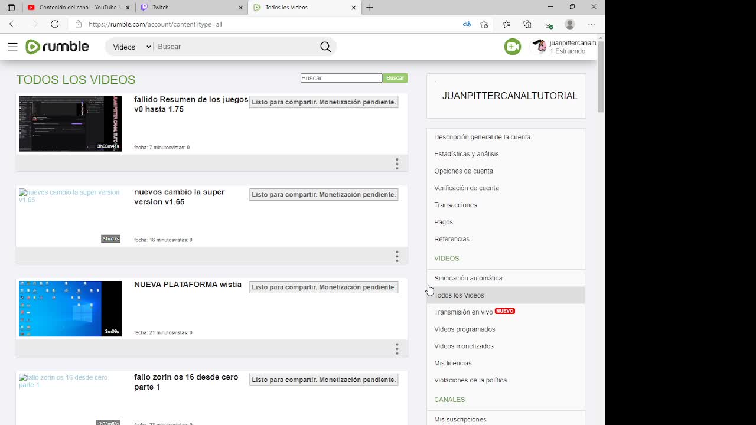Open Referencias page
Screen dimensions: 756x425
point(451,240)
